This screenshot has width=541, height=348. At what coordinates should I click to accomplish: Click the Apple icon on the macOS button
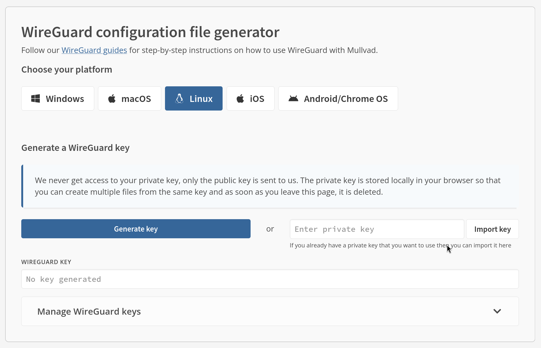coord(112,98)
